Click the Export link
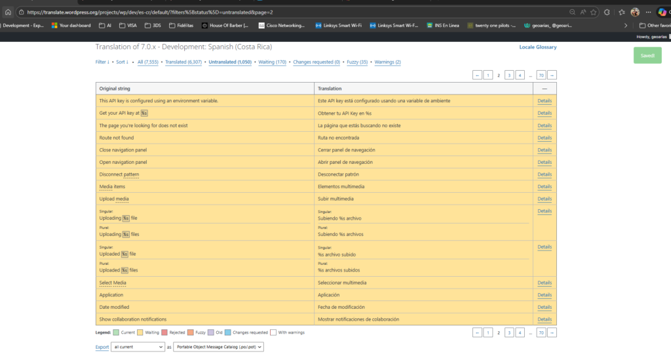This screenshot has height=362, width=671. (x=102, y=347)
